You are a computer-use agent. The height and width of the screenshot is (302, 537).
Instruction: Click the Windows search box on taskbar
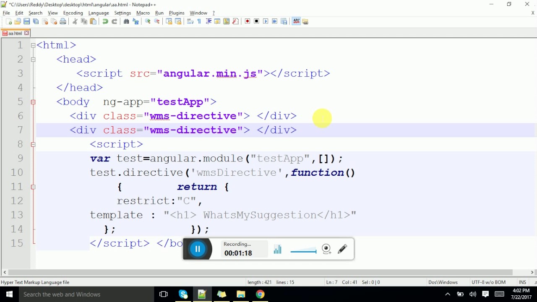point(86,294)
